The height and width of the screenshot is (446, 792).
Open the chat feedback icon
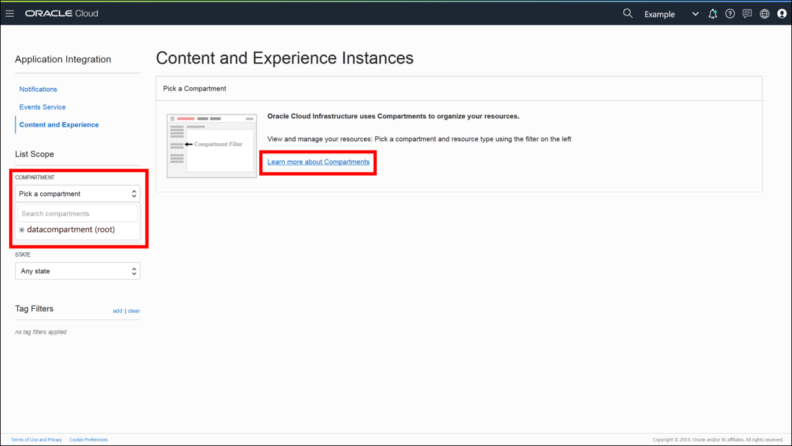(747, 14)
